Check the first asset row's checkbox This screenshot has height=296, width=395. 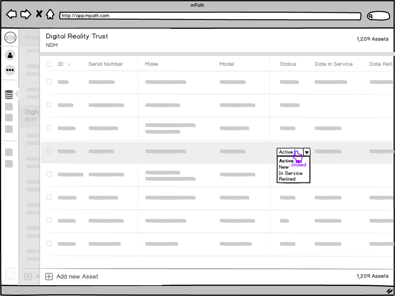pos(49,81)
